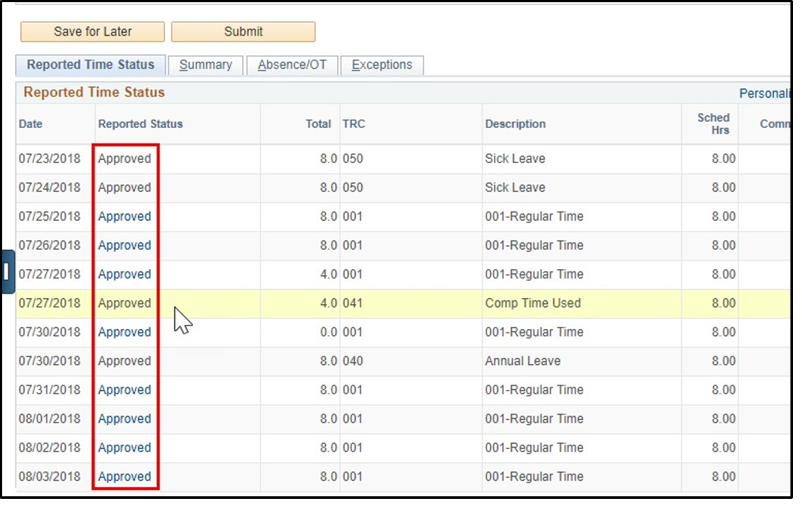802x513 pixels.
Task: View Approved status for 08/03/2018
Action: 125,476
